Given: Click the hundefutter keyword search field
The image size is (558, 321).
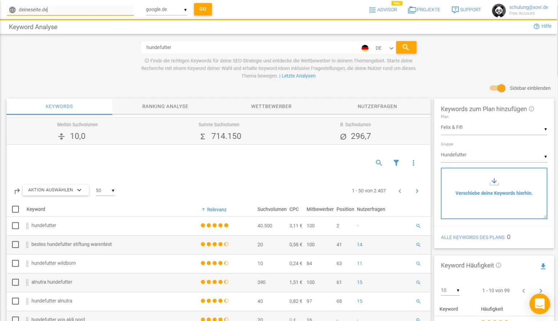Looking at the screenshot, I should point(251,47).
